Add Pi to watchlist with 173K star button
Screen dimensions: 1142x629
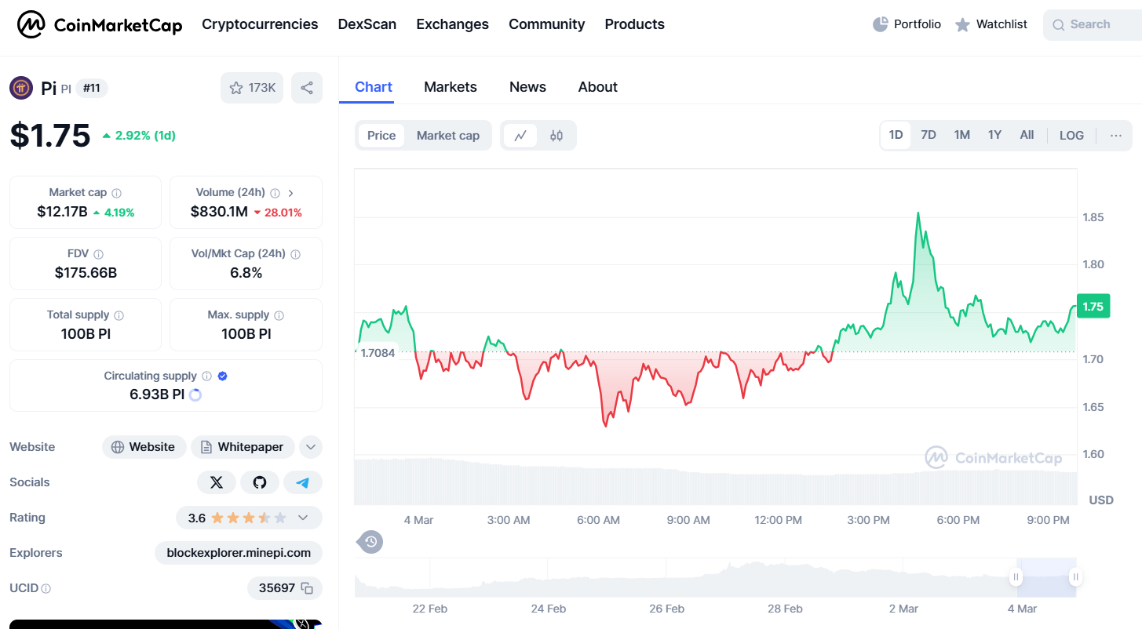[x=252, y=88]
